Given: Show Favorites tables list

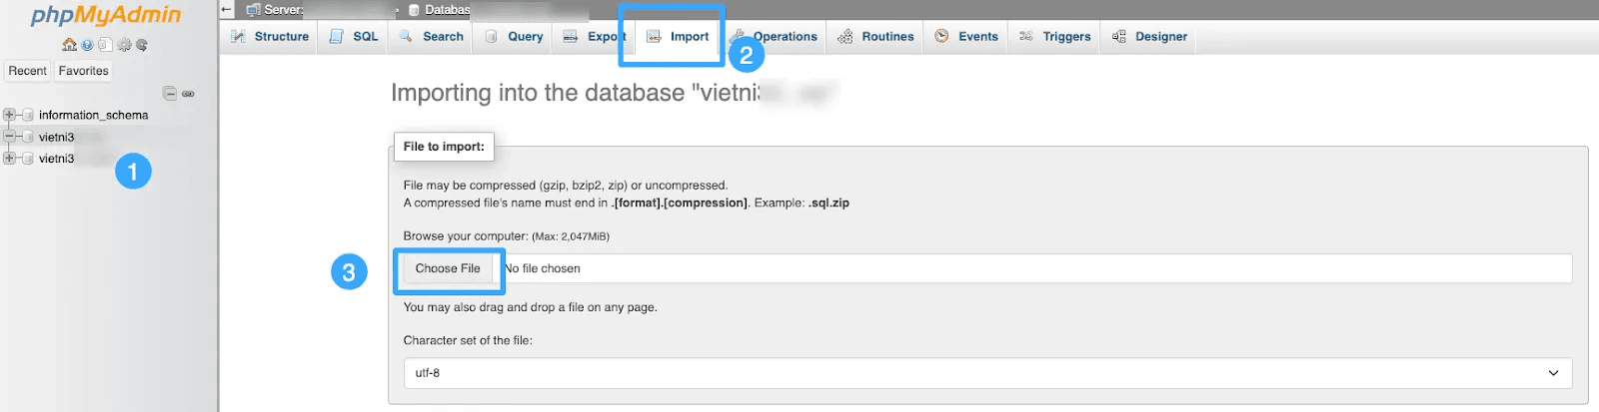Looking at the screenshot, I should 83,71.
